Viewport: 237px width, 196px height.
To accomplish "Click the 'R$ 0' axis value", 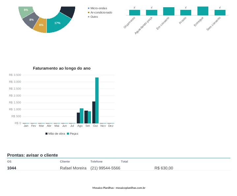I will 18,123.
